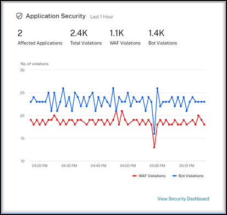Image resolution: width=227 pixels, height=215 pixels.
Task: Click the 05:10 PM axis label
Action: 187,166
